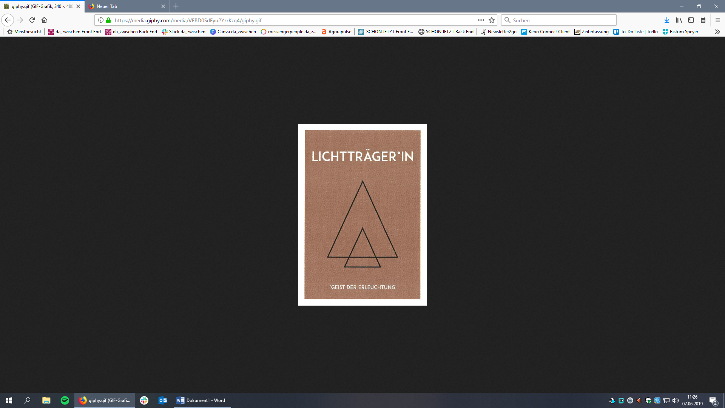725x408 pixels.
Task: Show site information icon in address bar
Action: [x=101, y=20]
